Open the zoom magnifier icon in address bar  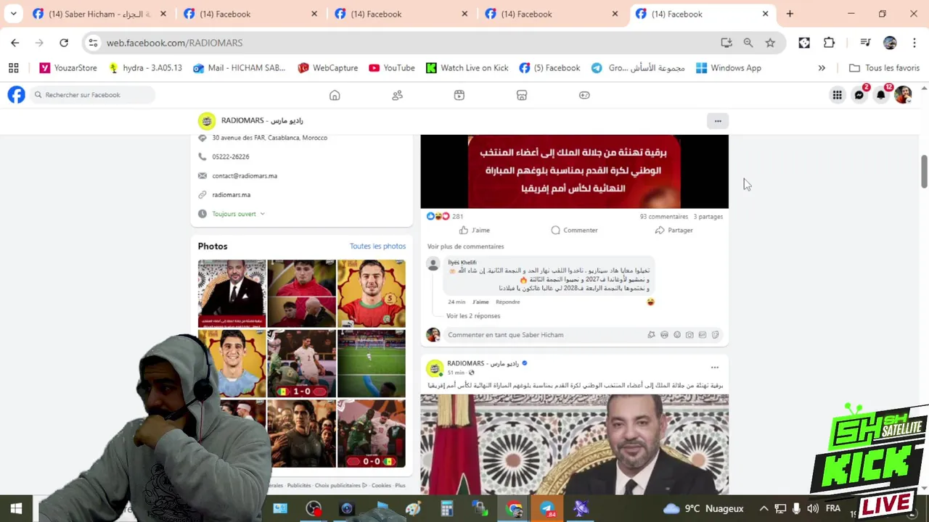pyautogui.click(x=748, y=43)
